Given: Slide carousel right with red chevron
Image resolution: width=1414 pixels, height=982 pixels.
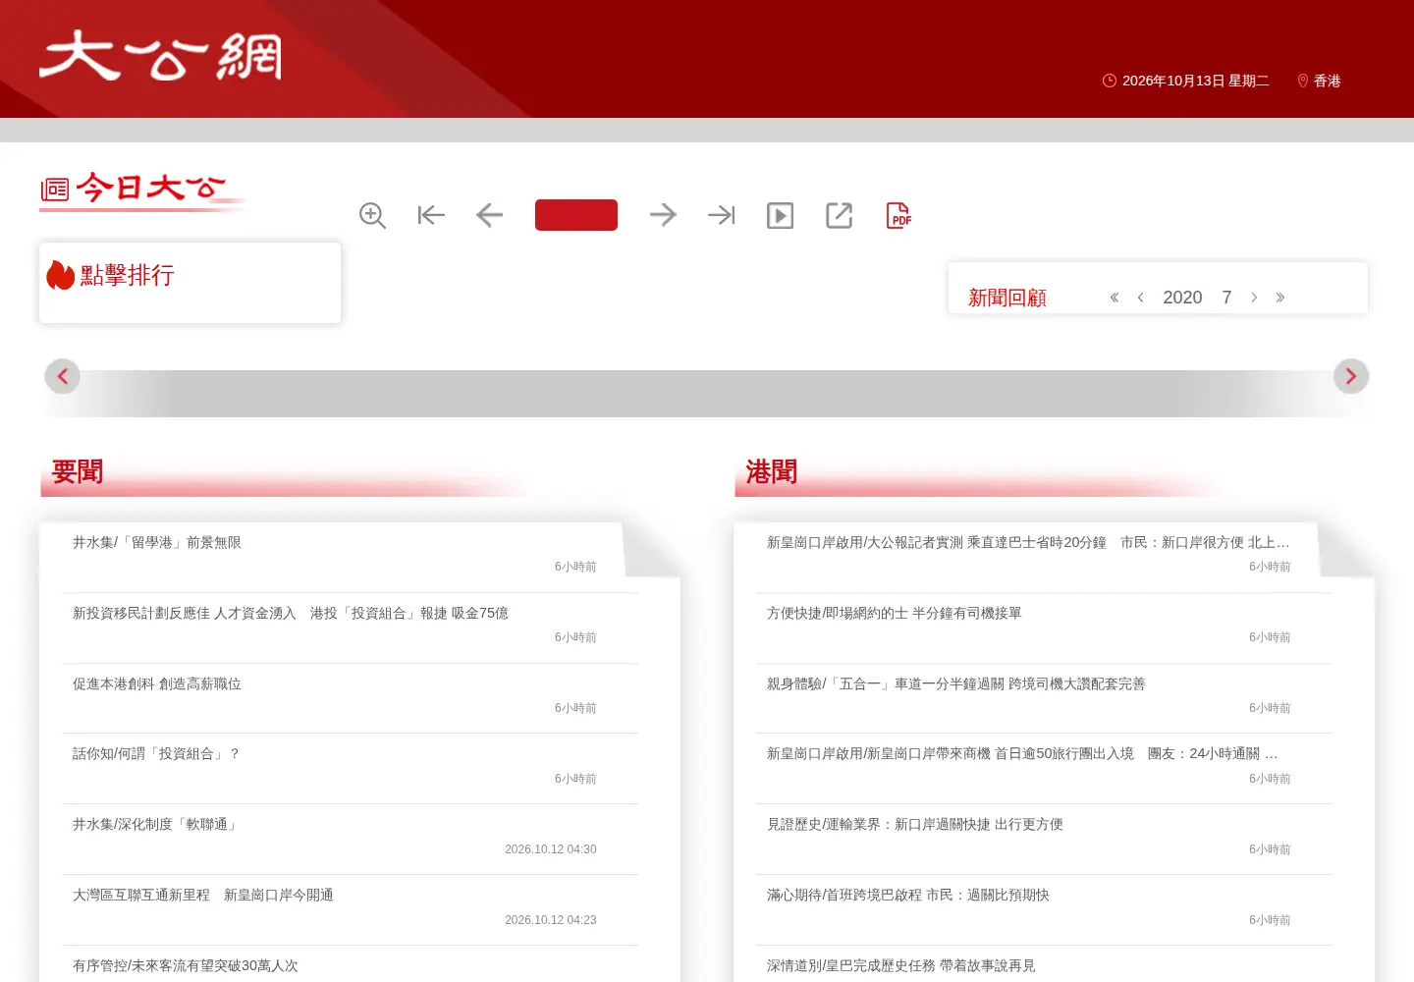Looking at the screenshot, I should tap(1351, 376).
